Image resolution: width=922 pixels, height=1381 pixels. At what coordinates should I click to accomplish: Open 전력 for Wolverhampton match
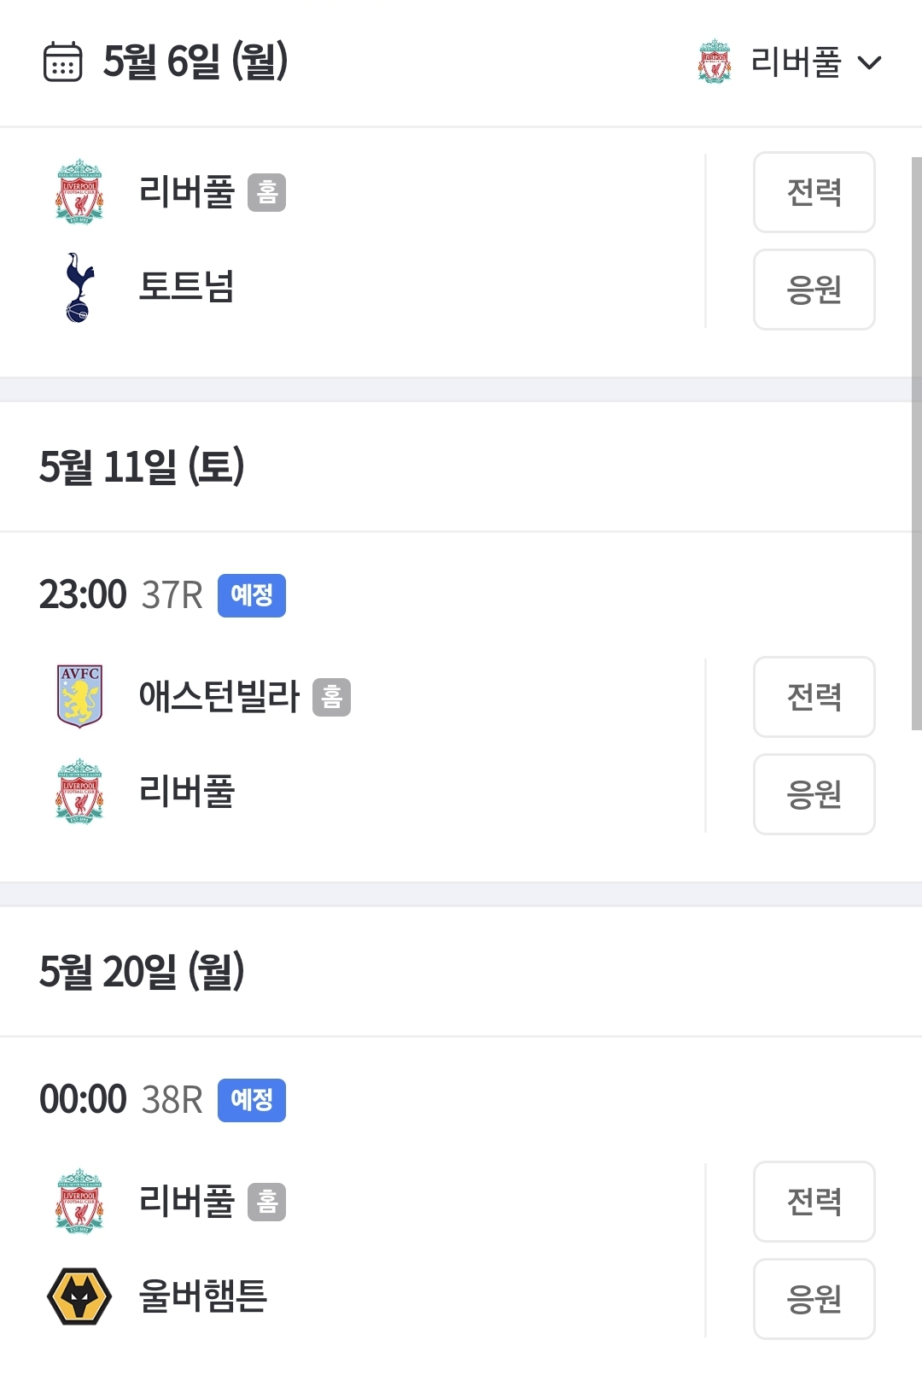(814, 1202)
